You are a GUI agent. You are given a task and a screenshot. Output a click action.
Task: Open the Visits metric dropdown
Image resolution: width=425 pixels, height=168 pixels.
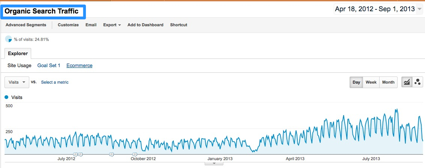point(17,82)
